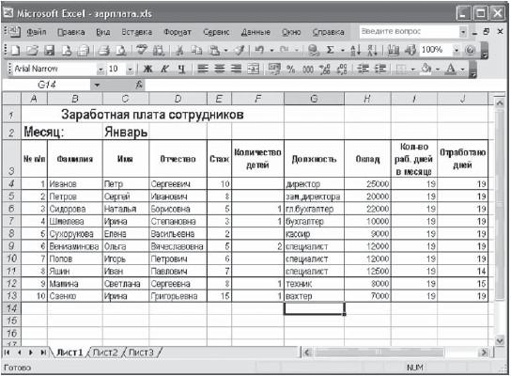The image size is (511, 376).
Task: Toggle center text alignment
Action: pyautogui.click(x=220, y=69)
